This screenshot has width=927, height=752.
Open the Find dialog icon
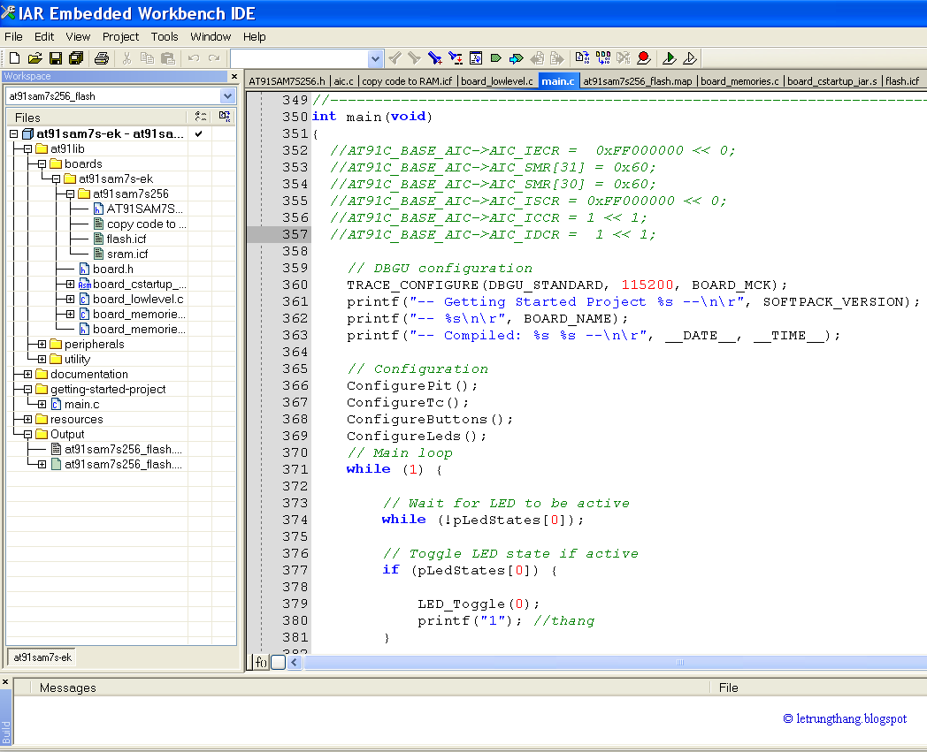click(476, 59)
